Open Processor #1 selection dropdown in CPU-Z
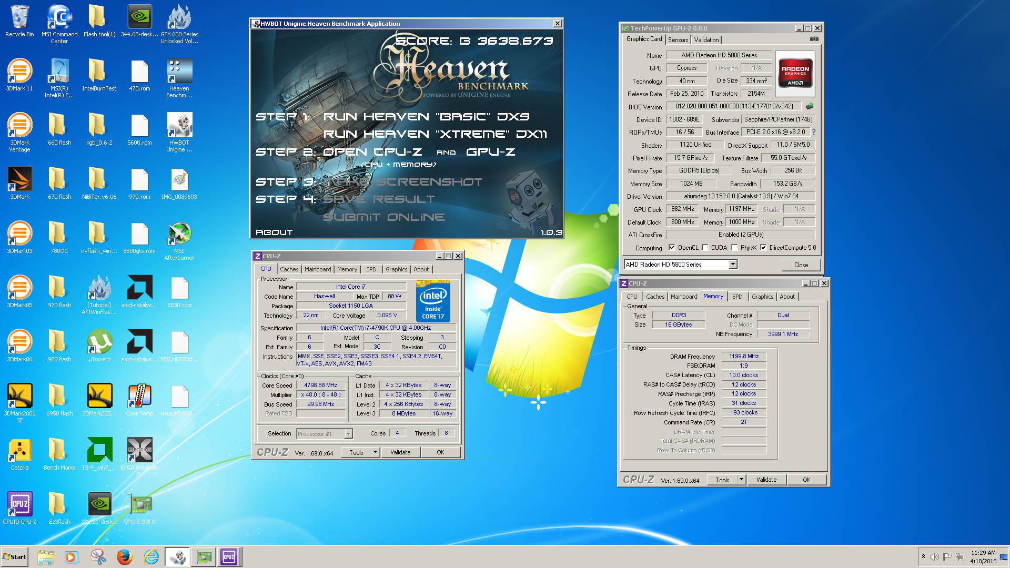This screenshot has width=1010, height=568. (348, 434)
